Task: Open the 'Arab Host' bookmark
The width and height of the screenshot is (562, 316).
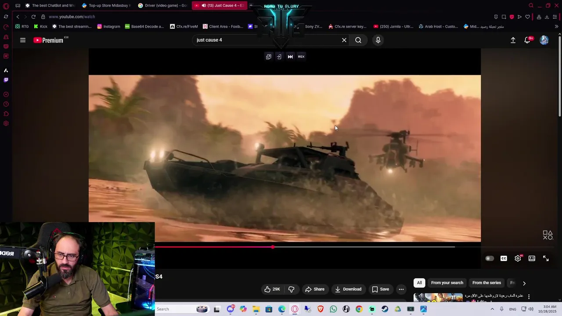Action: (x=438, y=26)
